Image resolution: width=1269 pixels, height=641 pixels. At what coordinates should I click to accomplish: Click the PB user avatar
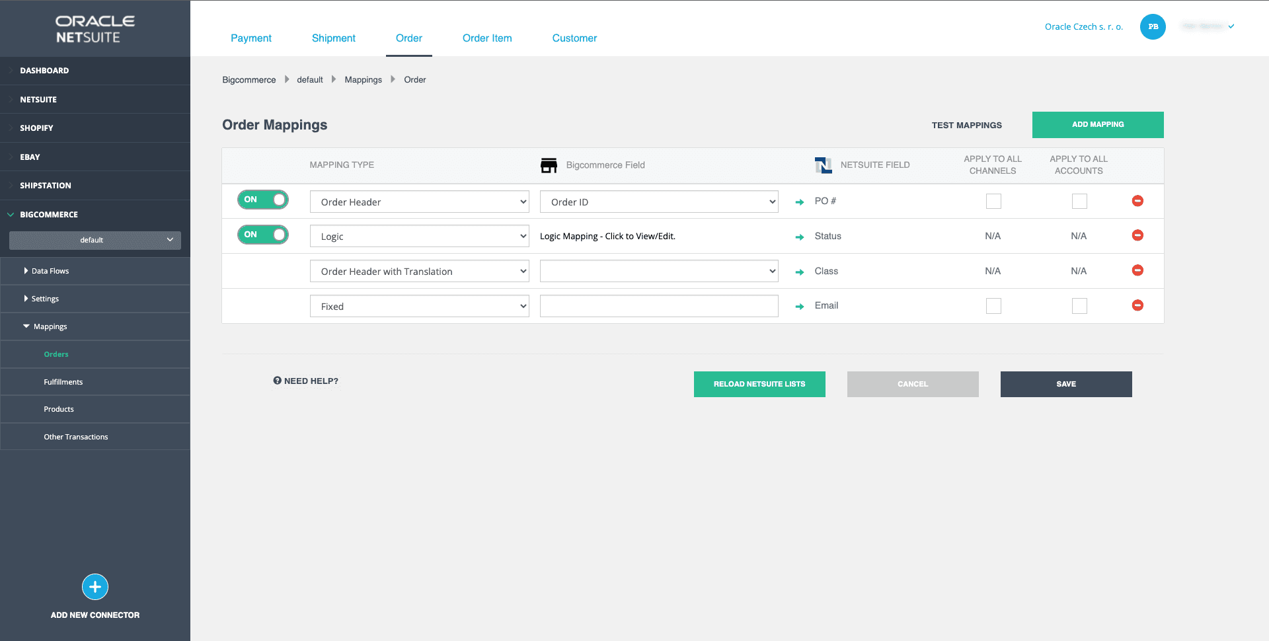click(1153, 26)
